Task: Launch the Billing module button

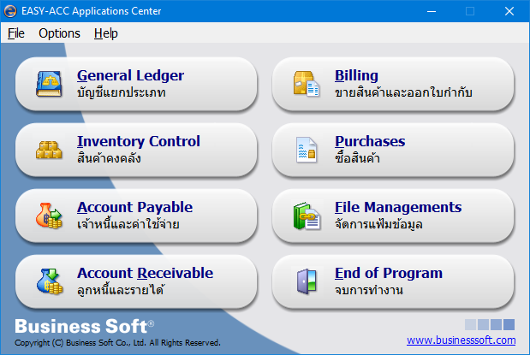Action: click(393, 83)
